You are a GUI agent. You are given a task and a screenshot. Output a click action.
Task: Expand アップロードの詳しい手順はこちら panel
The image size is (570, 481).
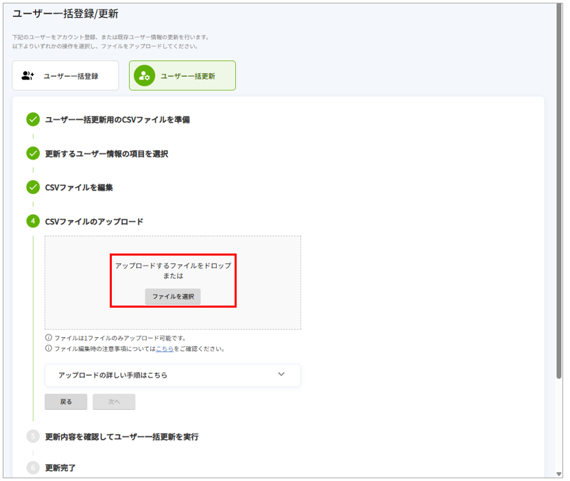[173, 375]
